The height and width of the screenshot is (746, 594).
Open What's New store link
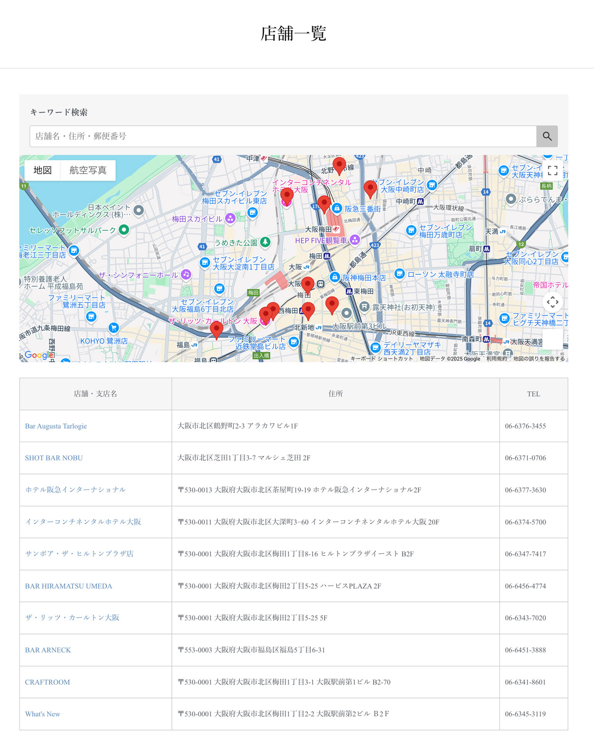tap(43, 714)
